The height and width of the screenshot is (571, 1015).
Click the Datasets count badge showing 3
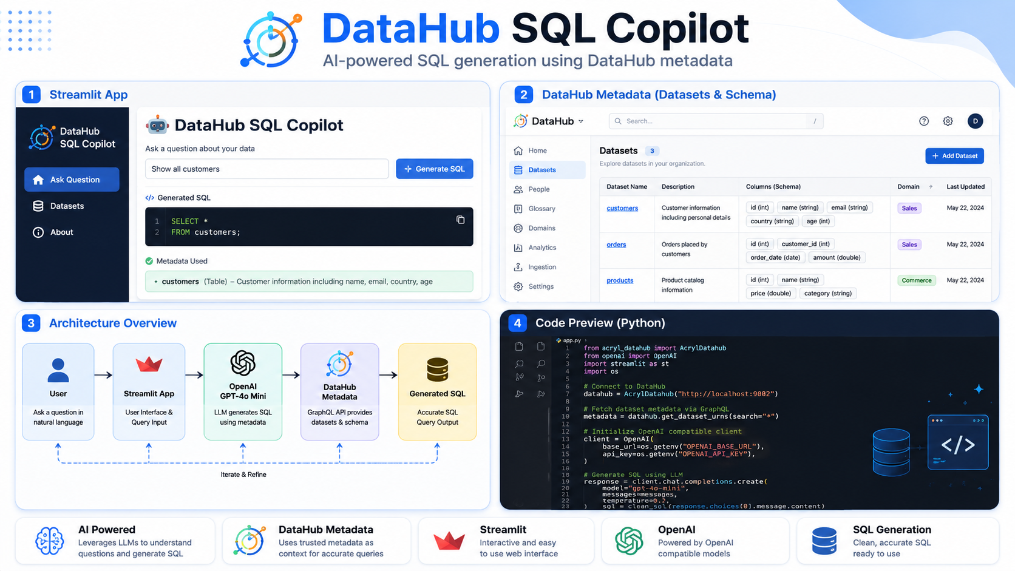point(652,151)
